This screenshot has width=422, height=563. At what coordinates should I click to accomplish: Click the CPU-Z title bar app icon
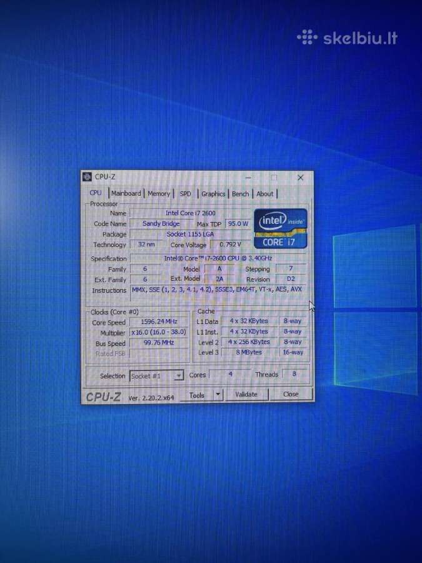tap(87, 177)
